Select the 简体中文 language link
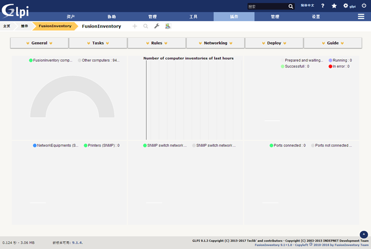 (307, 5)
